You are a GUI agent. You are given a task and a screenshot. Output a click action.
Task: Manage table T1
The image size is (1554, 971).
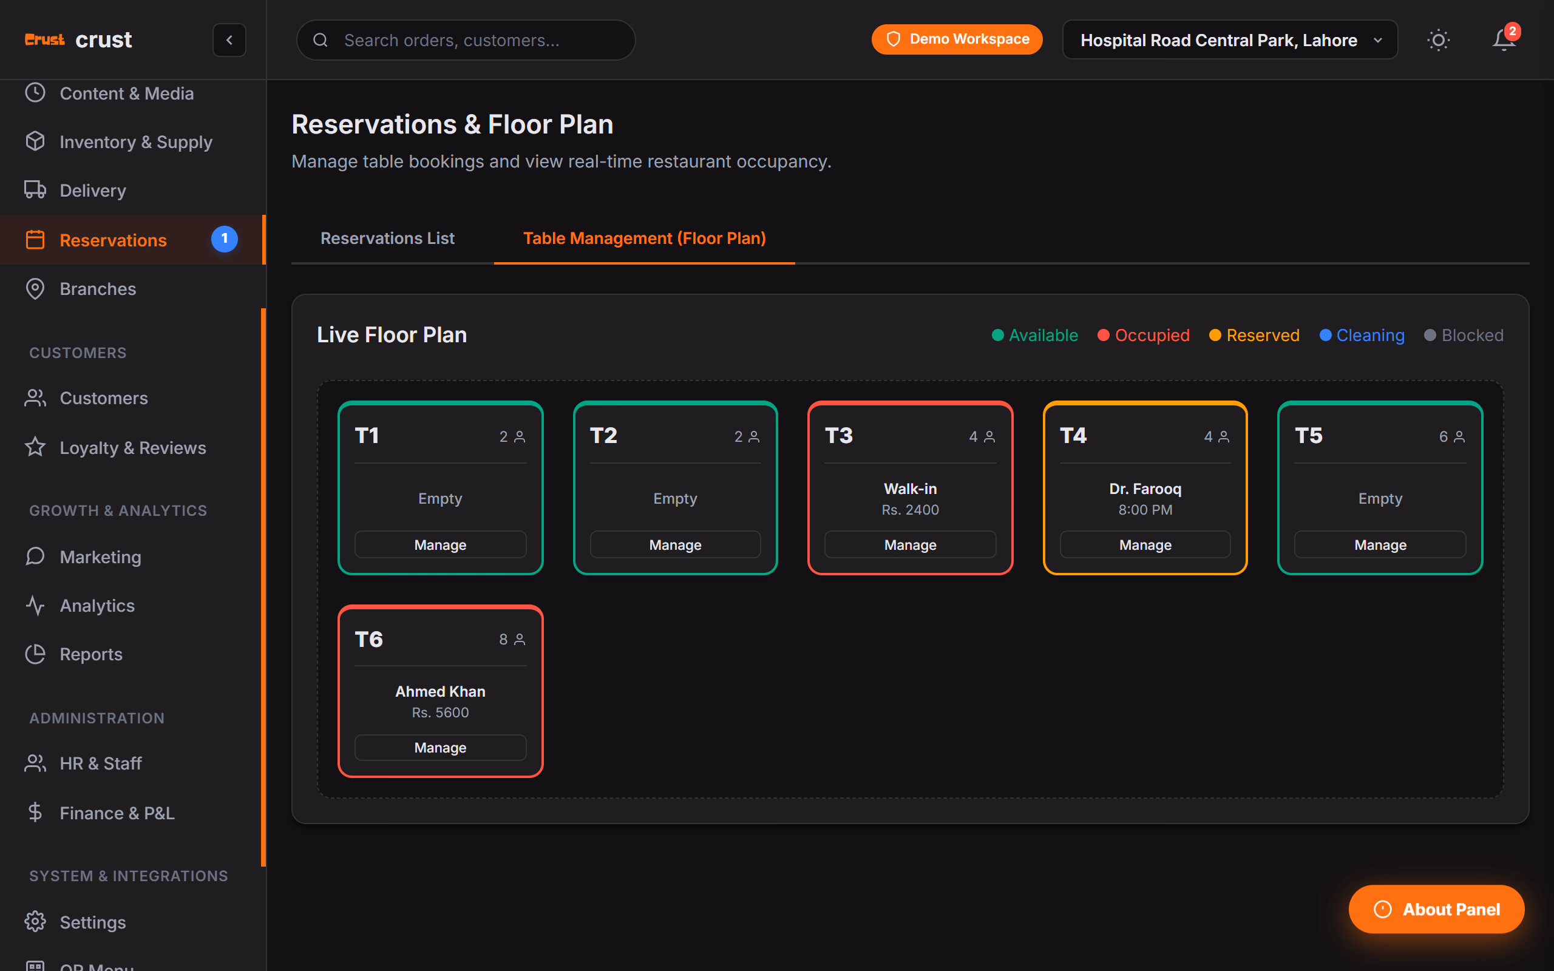(441, 544)
